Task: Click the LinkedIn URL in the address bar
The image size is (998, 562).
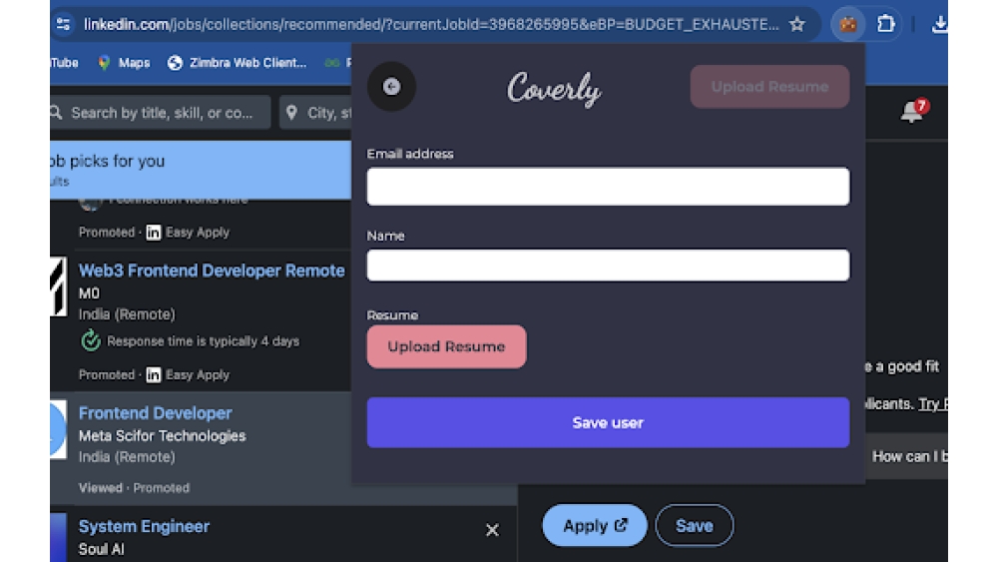Action: [431, 24]
